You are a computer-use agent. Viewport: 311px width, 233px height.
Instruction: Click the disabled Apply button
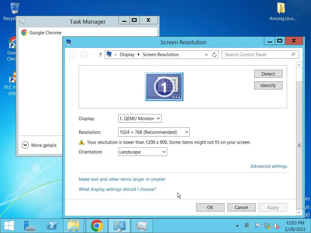[x=273, y=208]
